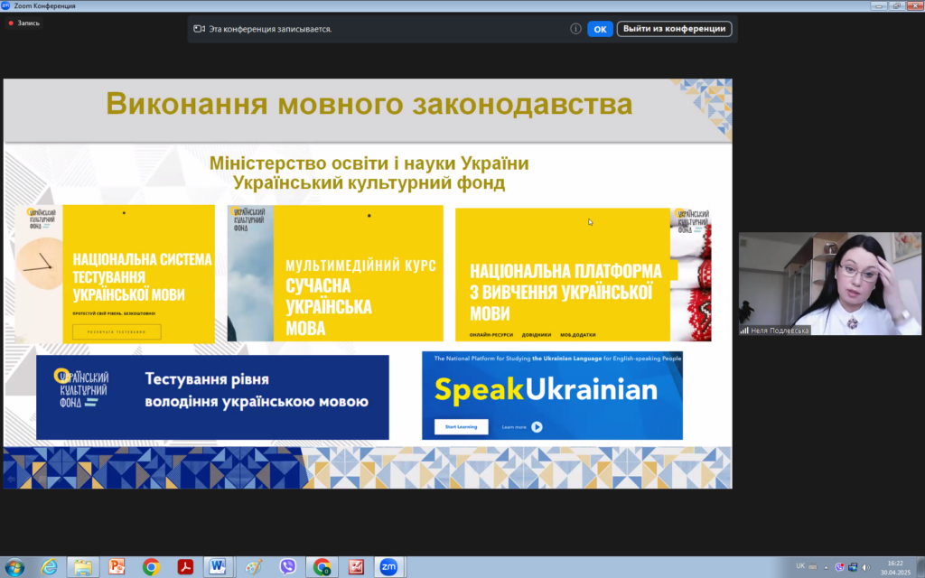The height and width of the screenshot is (578, 925).
Task: Open the network icon in the system tray
Action: point(853,567)
